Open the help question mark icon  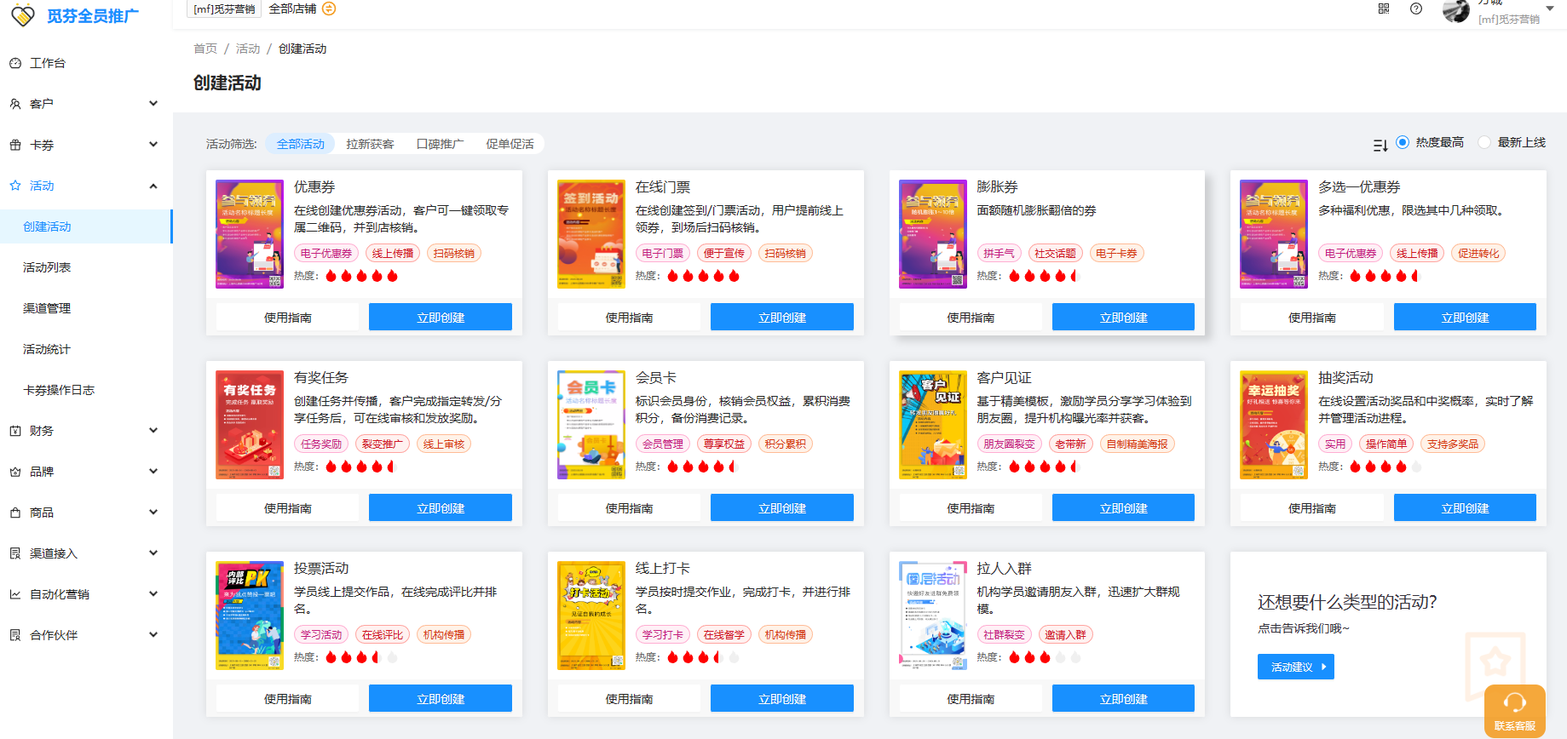1416,9
